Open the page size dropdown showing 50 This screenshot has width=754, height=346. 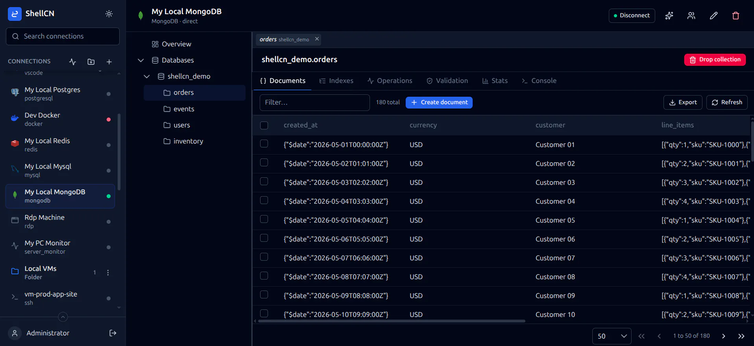(x=612, y=336)
